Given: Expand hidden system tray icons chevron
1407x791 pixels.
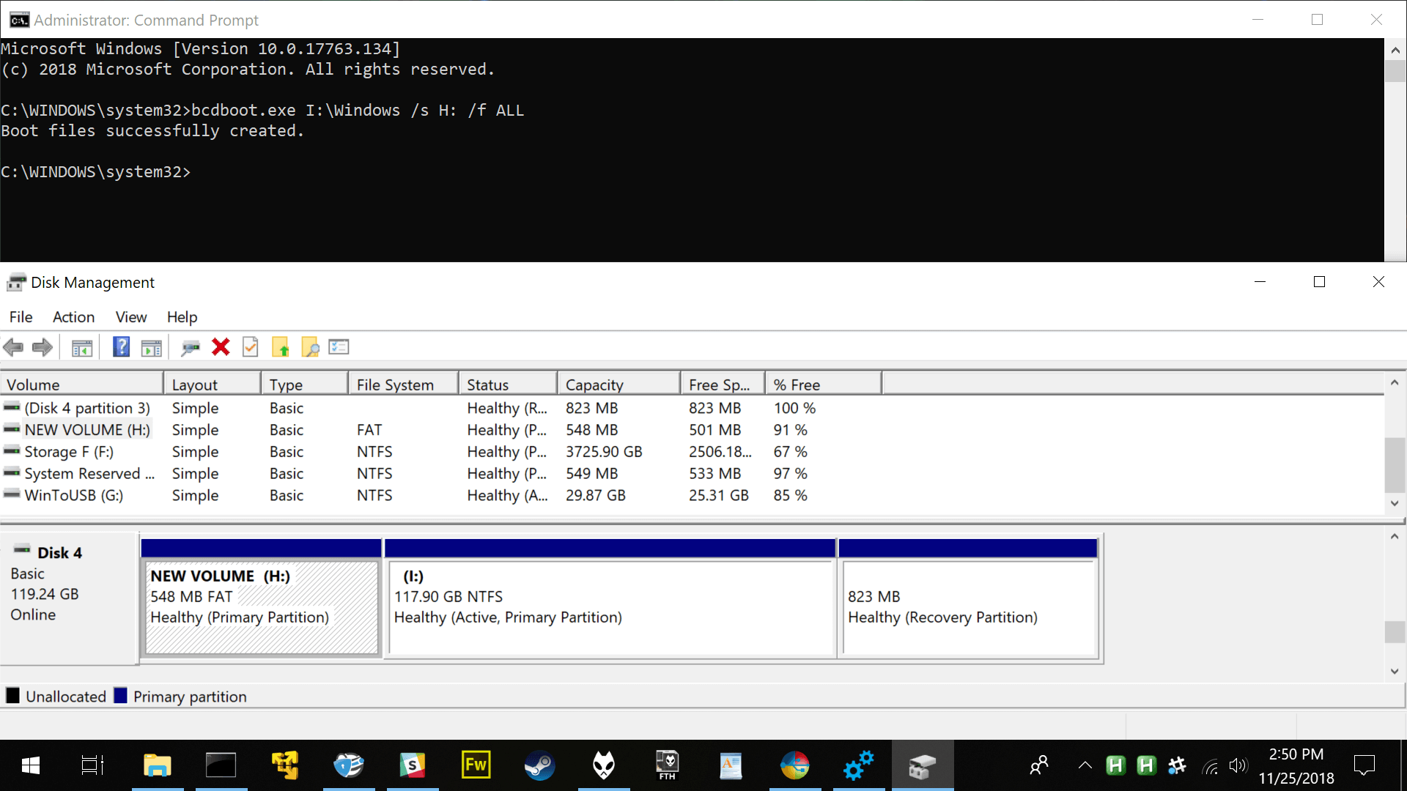Looking at the screenshot, I should (1085, 766).
